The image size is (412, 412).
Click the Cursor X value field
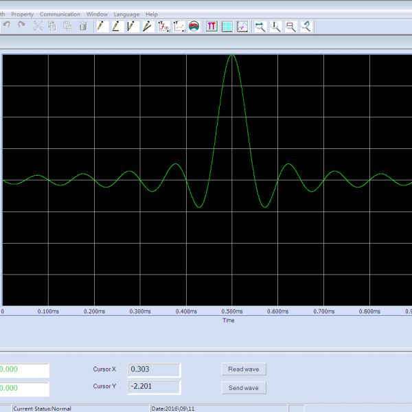[154, 369]
